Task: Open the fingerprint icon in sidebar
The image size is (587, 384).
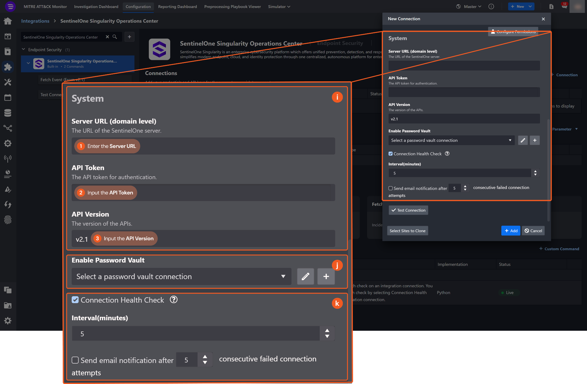Action: [x=8, y=220]
